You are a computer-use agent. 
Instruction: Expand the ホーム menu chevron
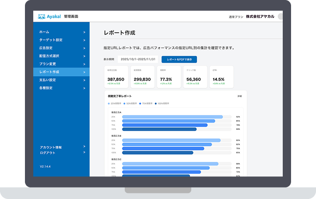84,32
